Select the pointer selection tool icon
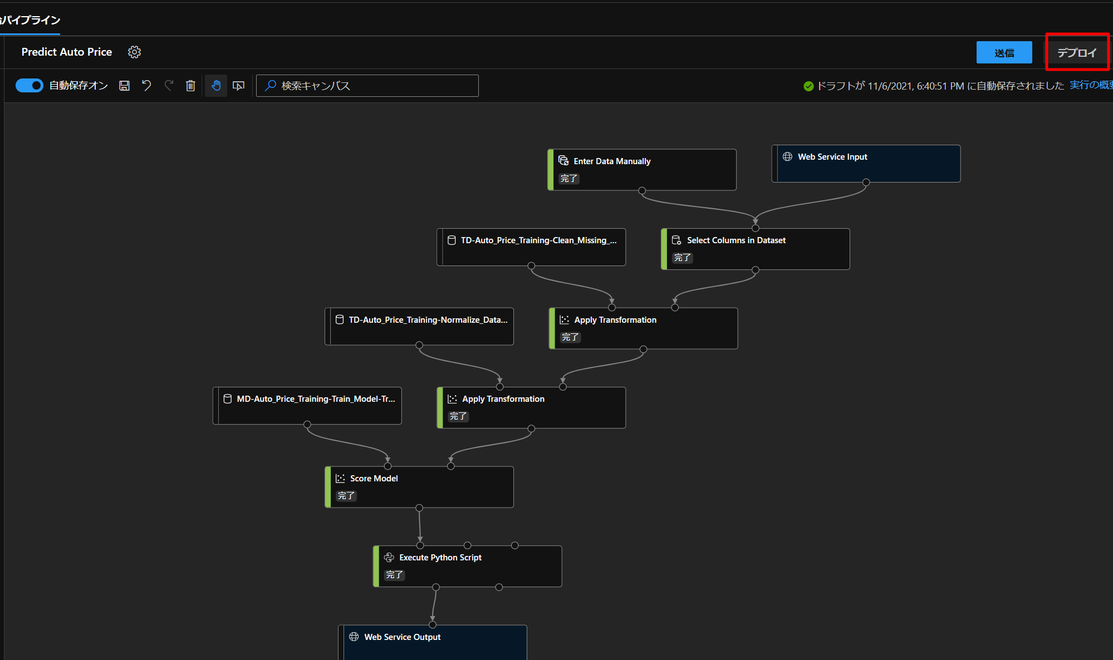 point(238,86)
